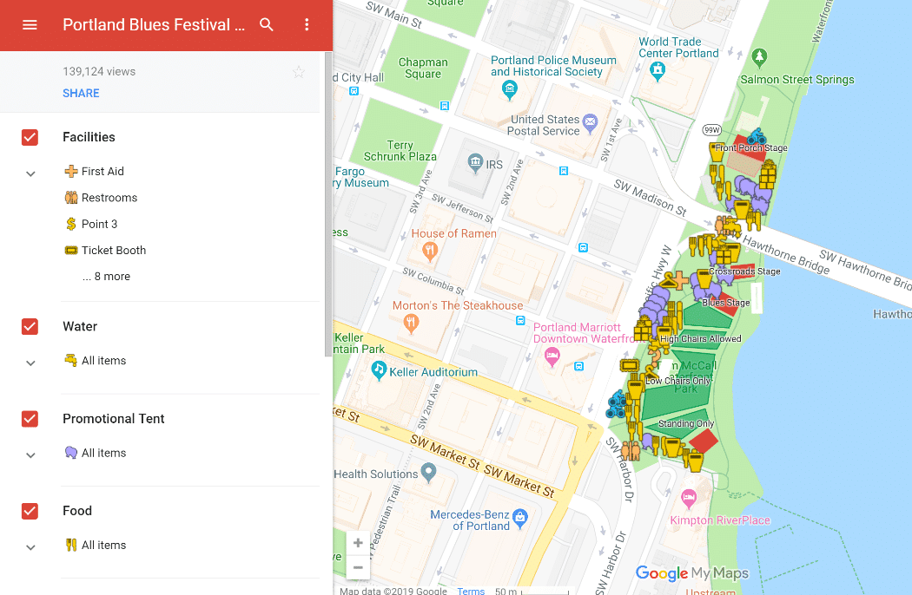Screen dimensions: 912x595
Task: Select the Promotional Tent All items icon
Action: click(71, 452)
